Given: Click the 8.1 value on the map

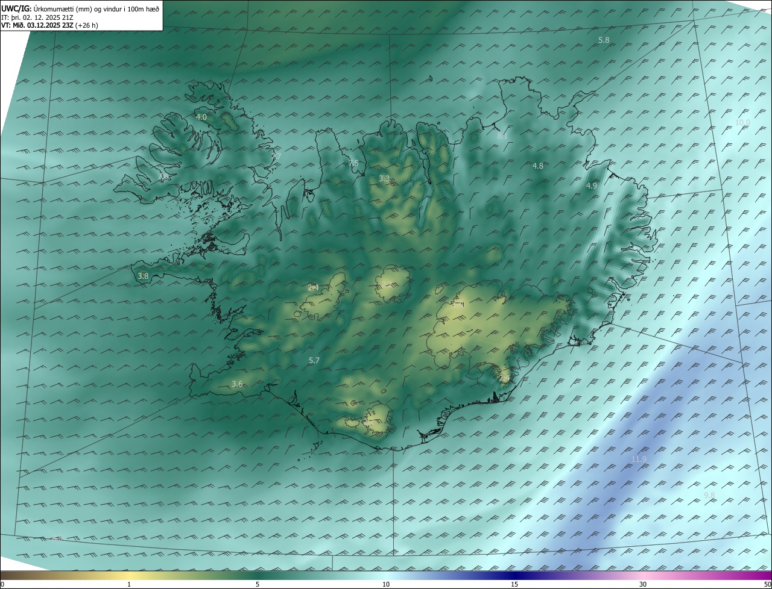Looking at the screenshot, I should click(502, 137).
